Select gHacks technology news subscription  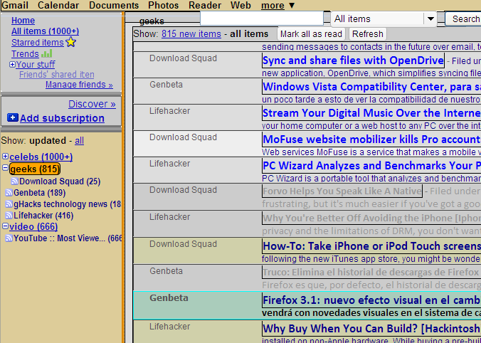tap(67, 204)
